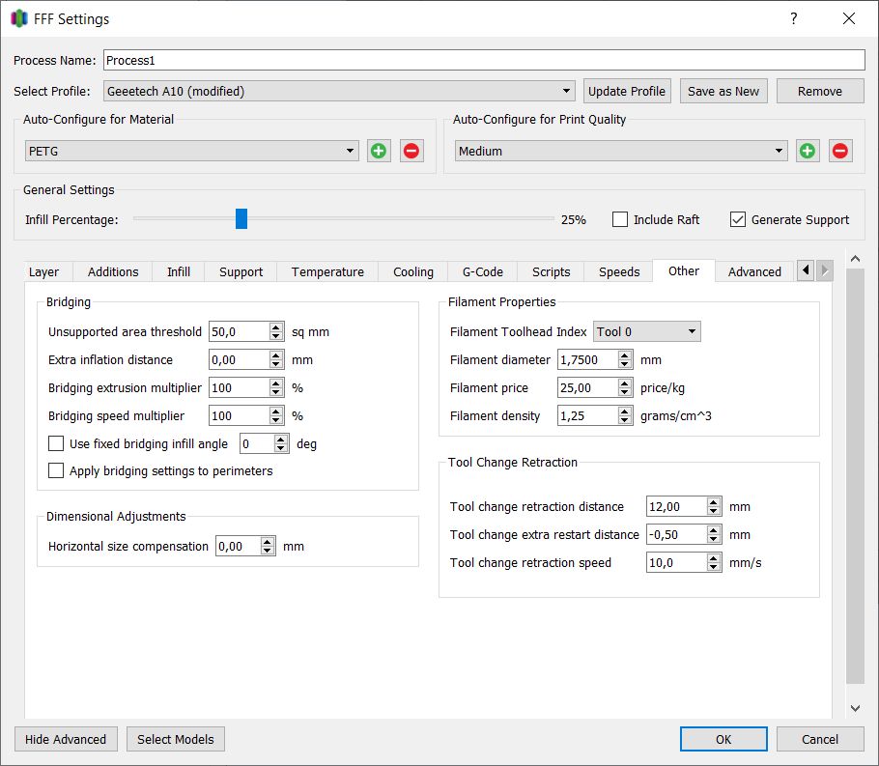Confirm settings with the OK button
879x766 pixels.
pyautogui.click(x=723, y=739)
